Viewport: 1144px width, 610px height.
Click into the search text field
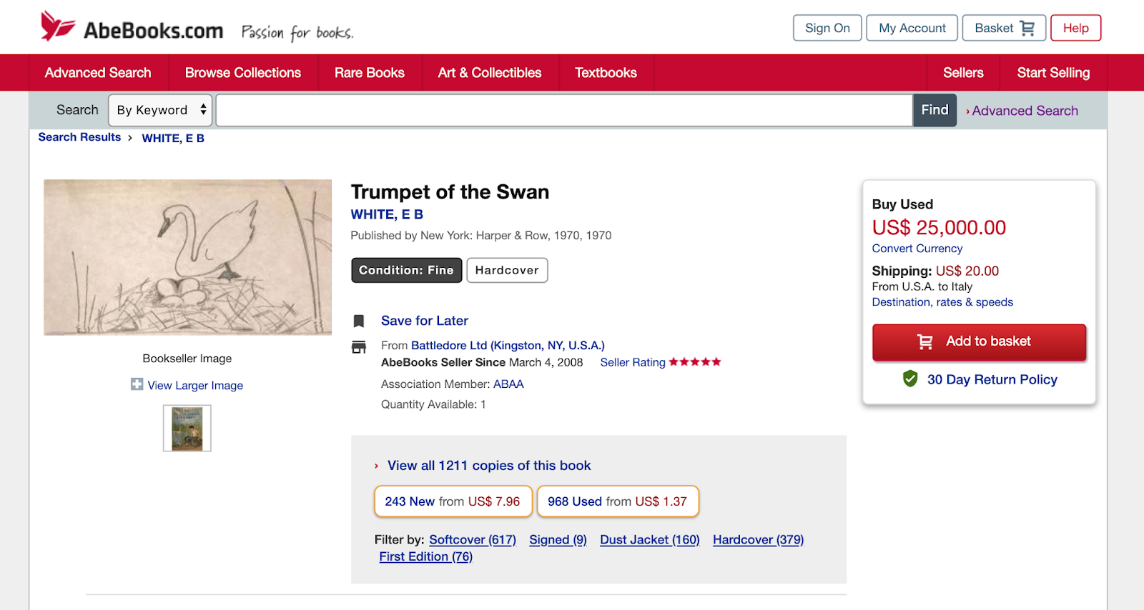coord(563,111)
